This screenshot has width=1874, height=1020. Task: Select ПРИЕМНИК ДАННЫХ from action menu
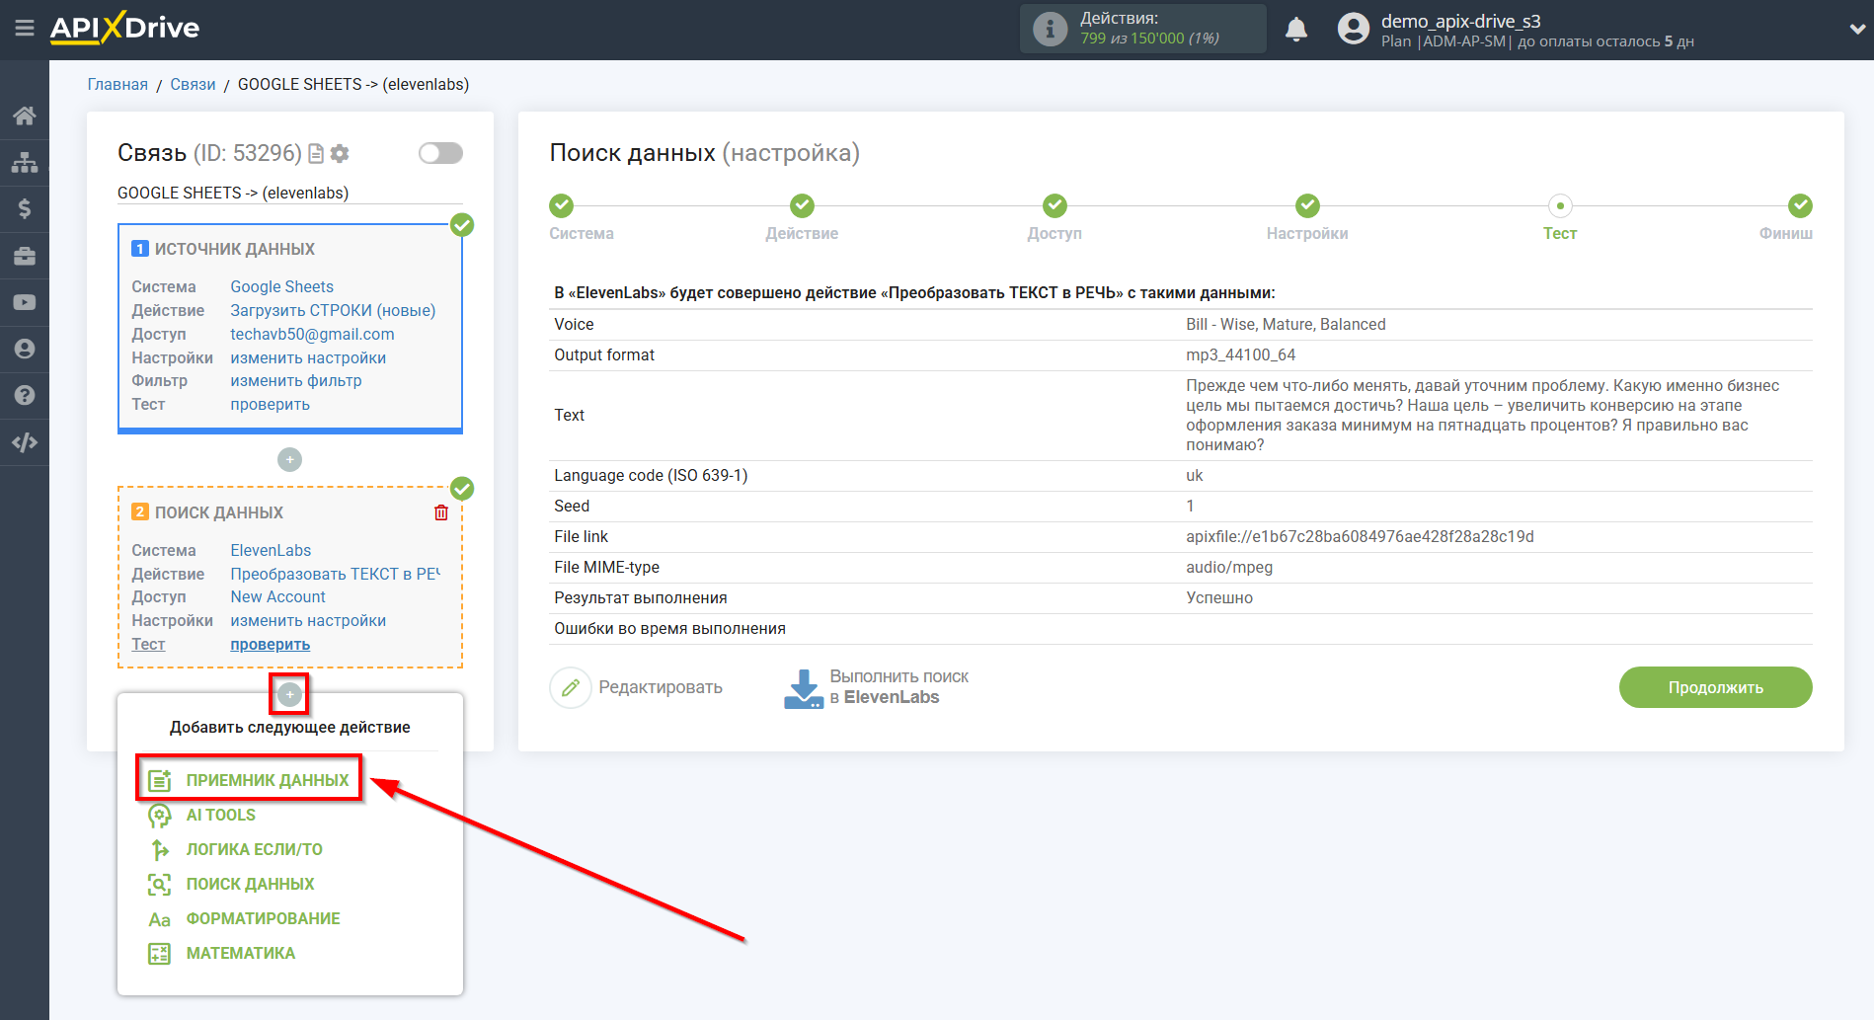[267, 780]
